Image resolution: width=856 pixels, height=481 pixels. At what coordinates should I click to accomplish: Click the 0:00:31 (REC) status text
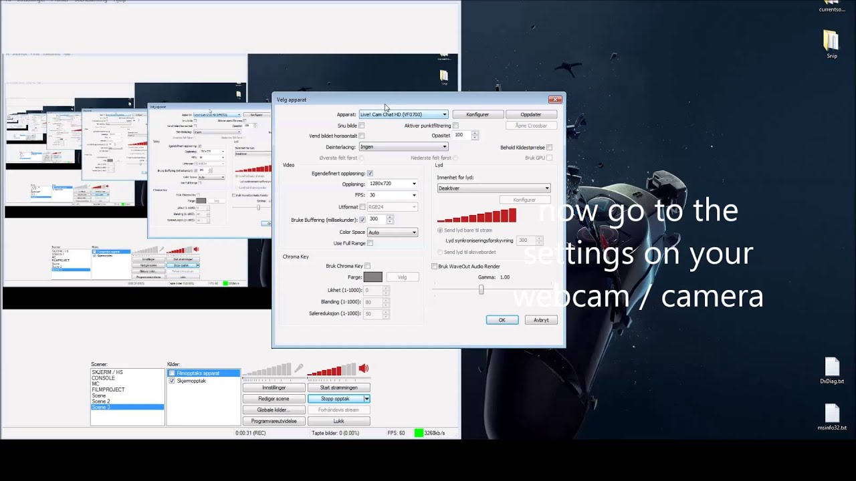coord(251,433)
